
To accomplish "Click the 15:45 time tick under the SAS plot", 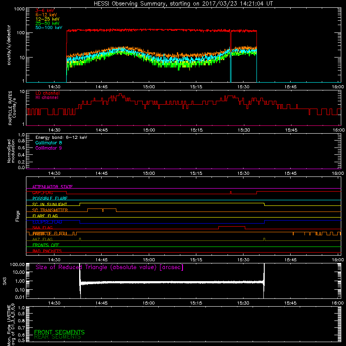I will [290, 303].
